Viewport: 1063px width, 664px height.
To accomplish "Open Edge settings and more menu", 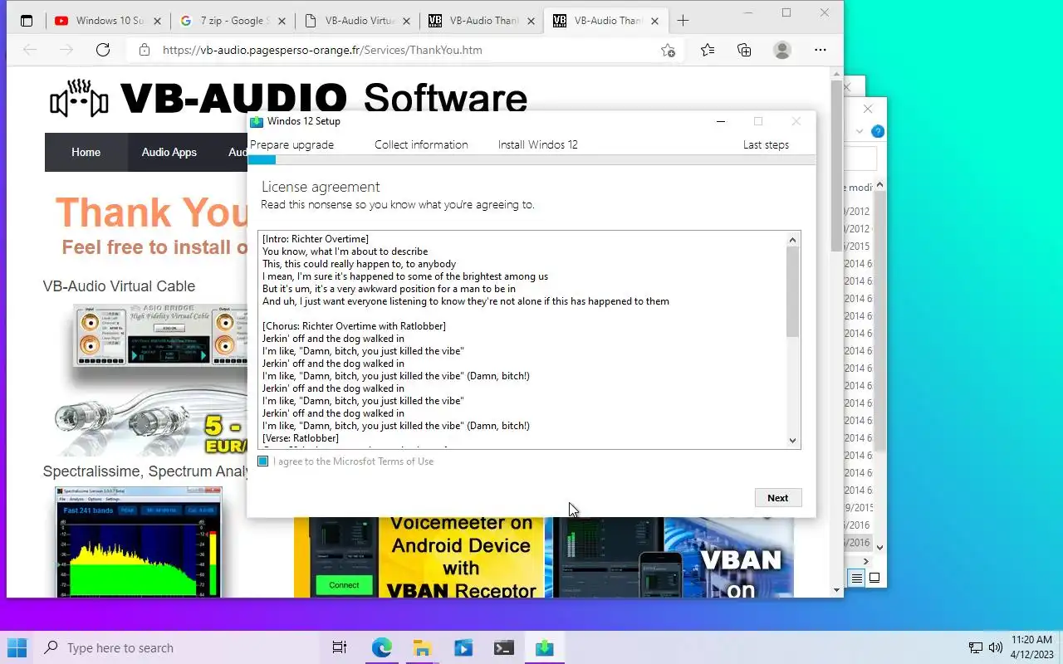I will pos(821,50).
